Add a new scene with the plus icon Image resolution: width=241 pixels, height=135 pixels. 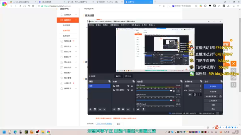90,109
